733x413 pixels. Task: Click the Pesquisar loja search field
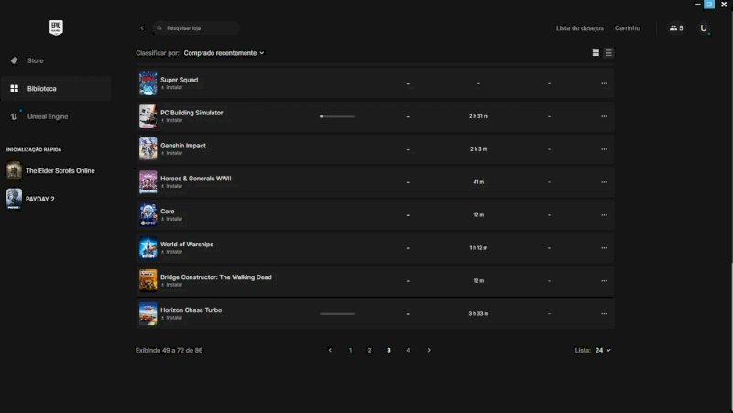pyautogui.click(x=196, y=28)
